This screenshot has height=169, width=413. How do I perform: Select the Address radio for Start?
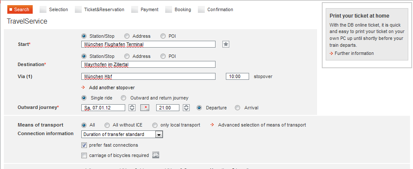(x=127, y=36)
